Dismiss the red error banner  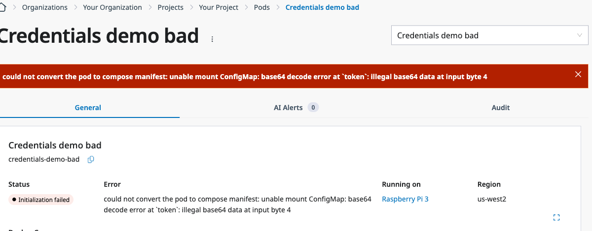click(x=578, y=74)
